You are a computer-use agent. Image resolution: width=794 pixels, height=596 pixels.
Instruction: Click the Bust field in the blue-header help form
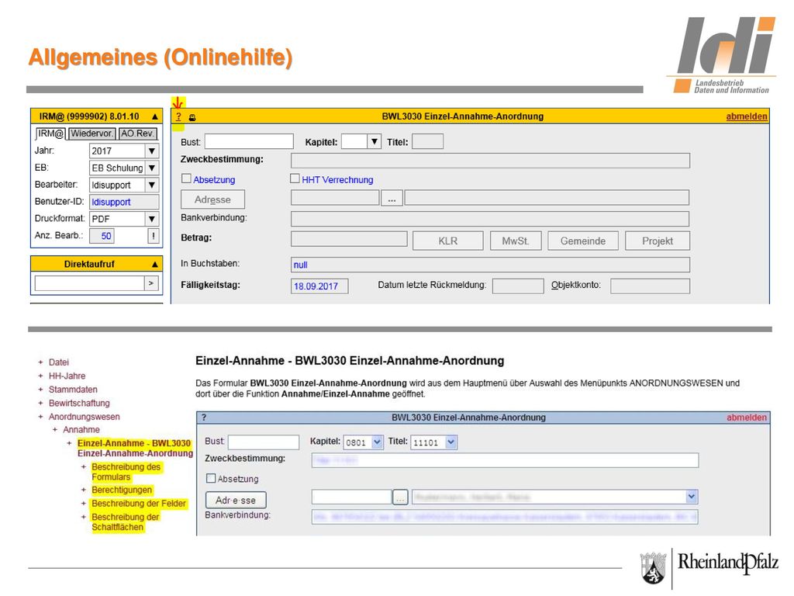264,442
